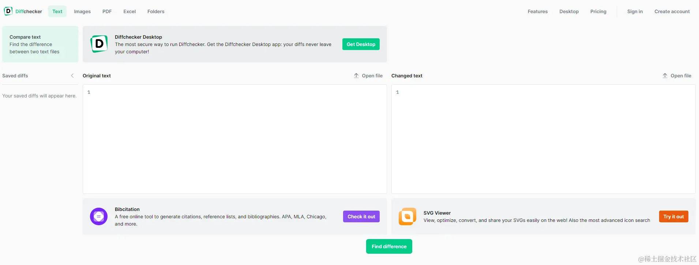Click the orange SVG Viewer icon
Viewport: 699px width, 265px height.
pyautogui.click(x=407, y=216)
